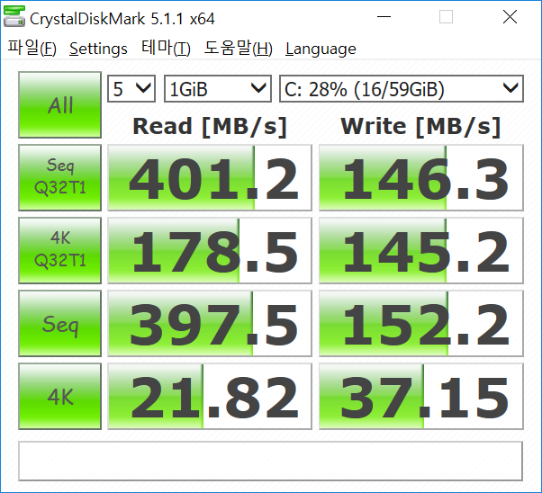
Task: Run all benchmarks with the All button
Action: tap(59, 104)
